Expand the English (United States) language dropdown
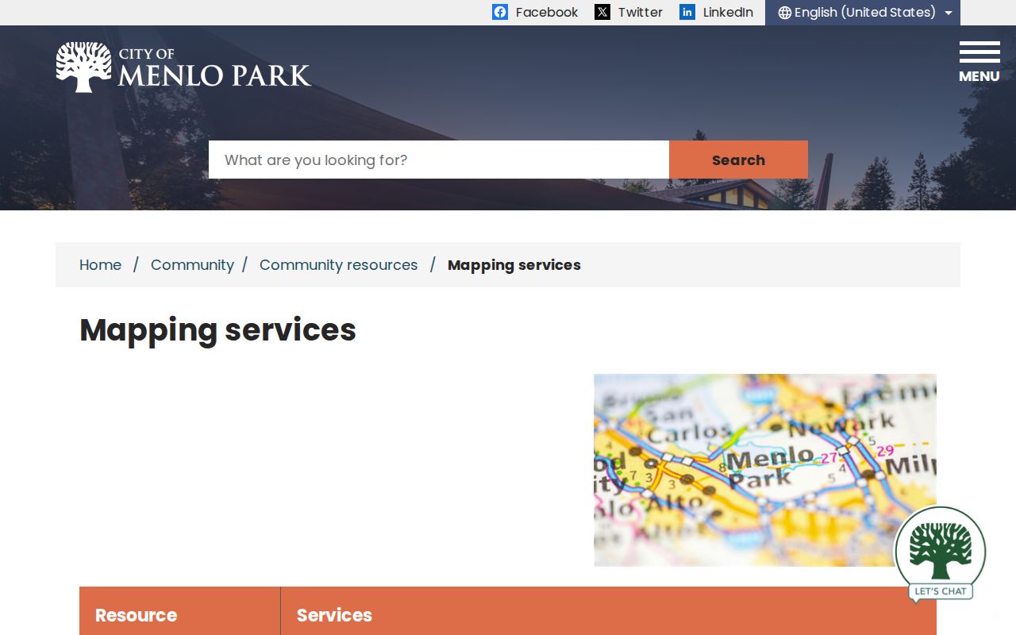Viewport: 1016px width, 635px height. pyautogui.click(x=863, y=13)
